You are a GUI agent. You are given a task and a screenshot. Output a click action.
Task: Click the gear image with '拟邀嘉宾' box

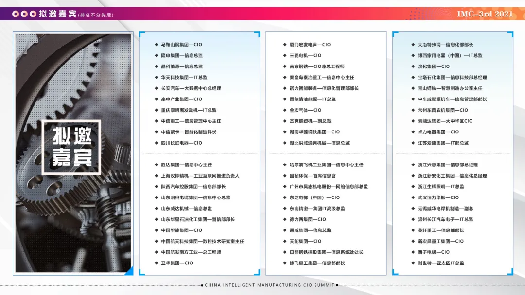(x=73, y=153)
